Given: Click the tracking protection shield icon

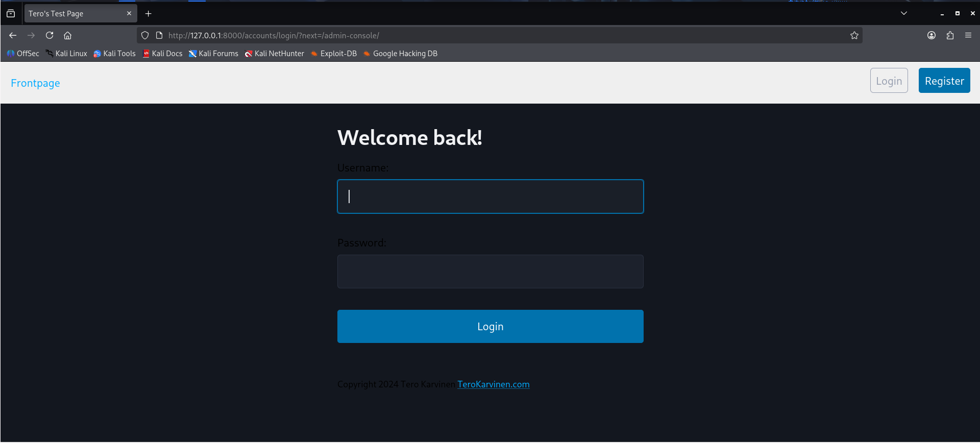Looking at the screenshot, I should [145, 35].
